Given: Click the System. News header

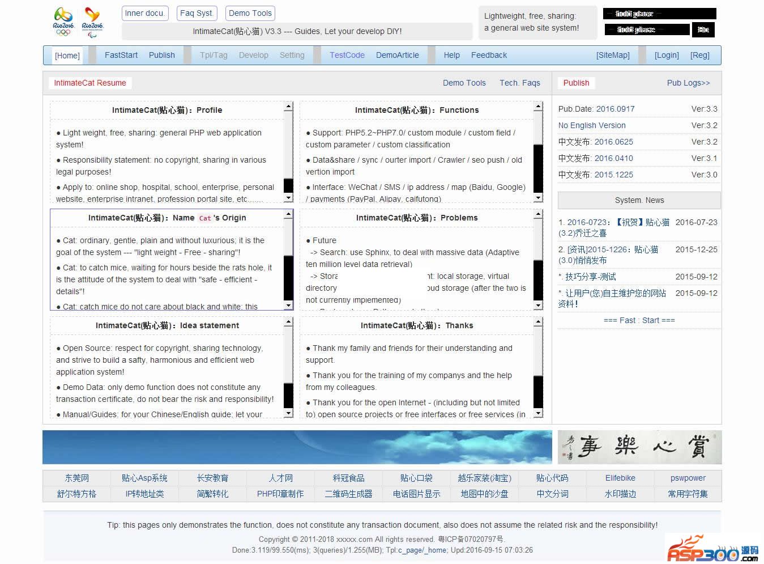Looking at the screenshot, I should (x=639, y=200).
